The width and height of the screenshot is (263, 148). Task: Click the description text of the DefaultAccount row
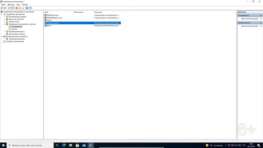107,15
